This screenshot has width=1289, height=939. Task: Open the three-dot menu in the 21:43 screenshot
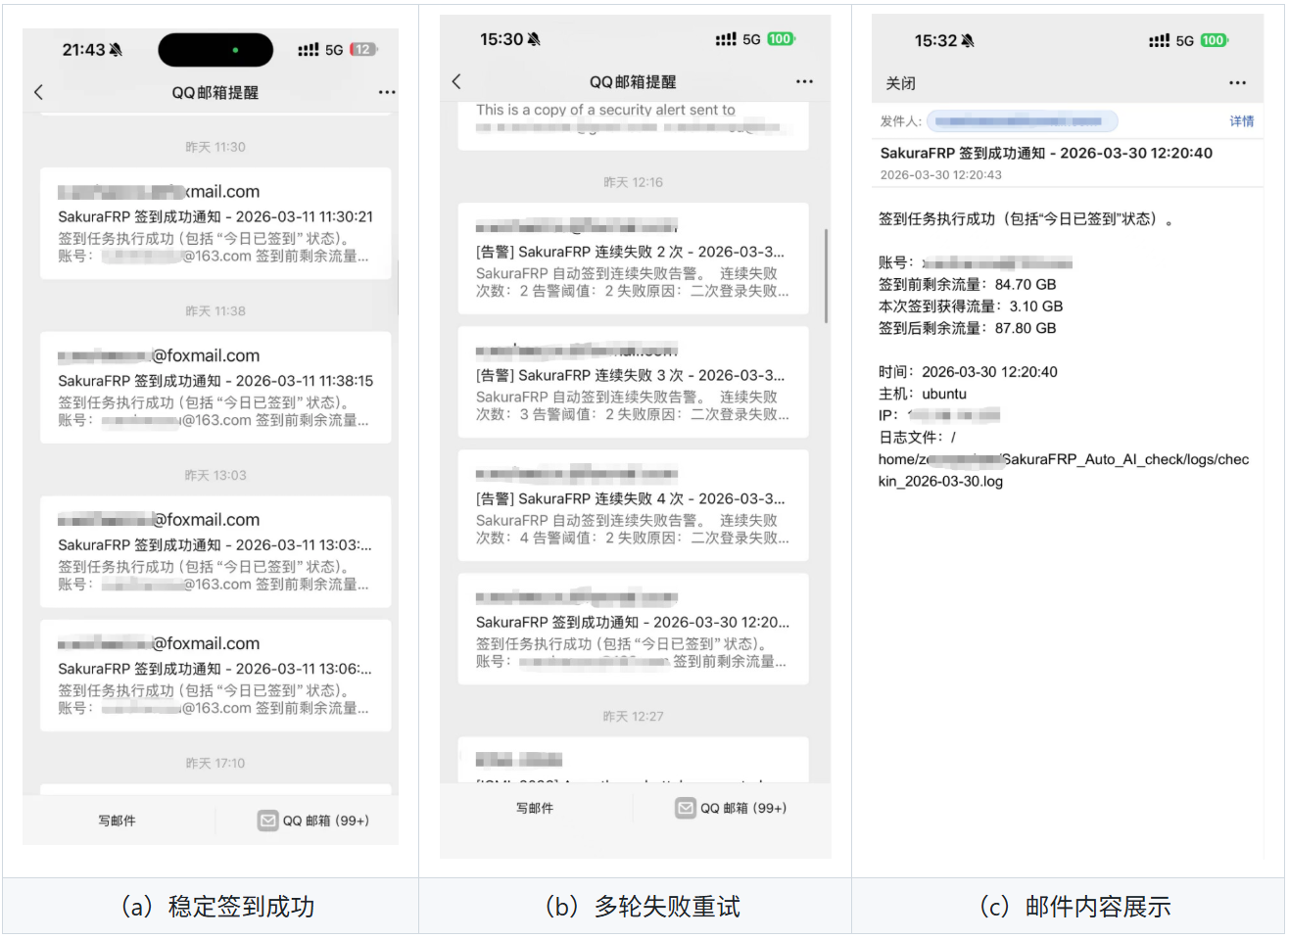387,92
